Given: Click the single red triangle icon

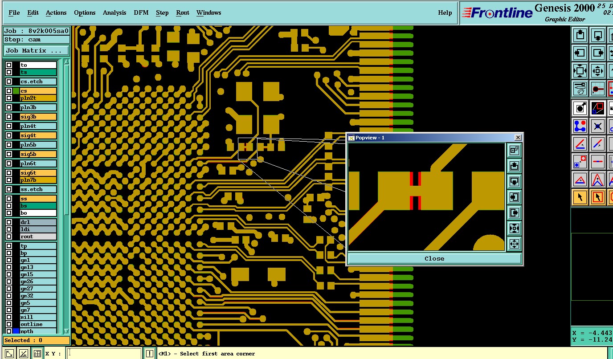Looking at the screenshot, I should 580,179.
